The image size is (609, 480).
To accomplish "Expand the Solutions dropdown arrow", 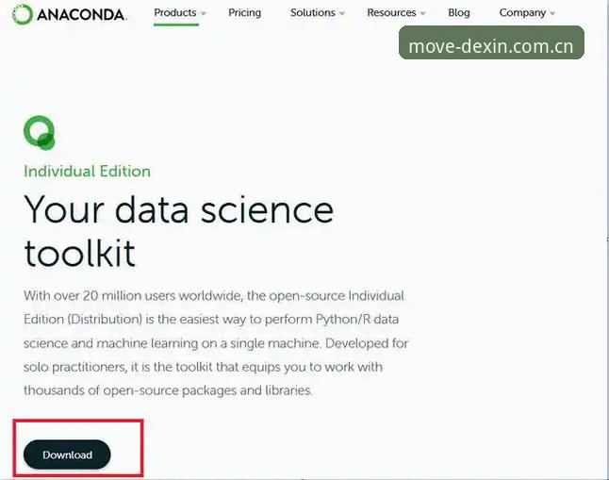I will (x=342, y=13).
